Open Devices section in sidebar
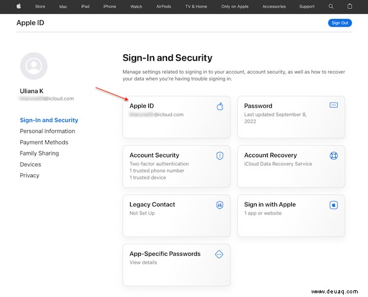The height and width of the screenshot is (297, 368). click(30, 164)
